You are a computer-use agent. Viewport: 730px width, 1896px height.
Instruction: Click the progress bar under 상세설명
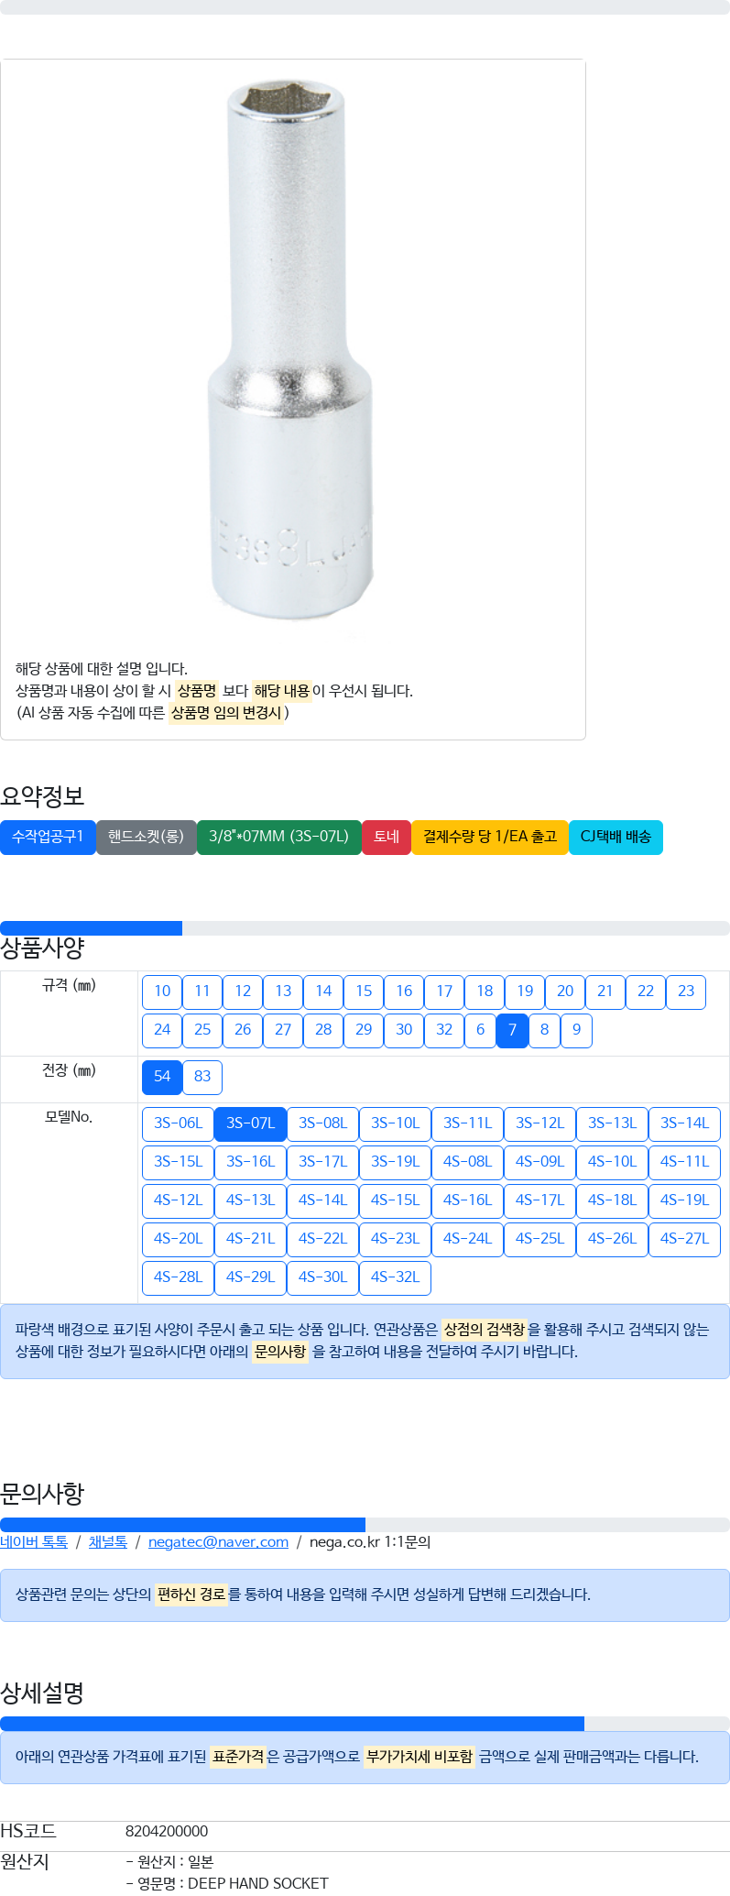365,1724
